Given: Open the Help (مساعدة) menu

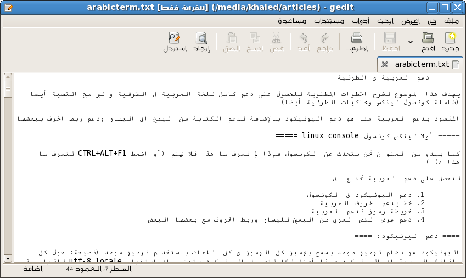Looking at the screenshot, I should click(293, 21).
